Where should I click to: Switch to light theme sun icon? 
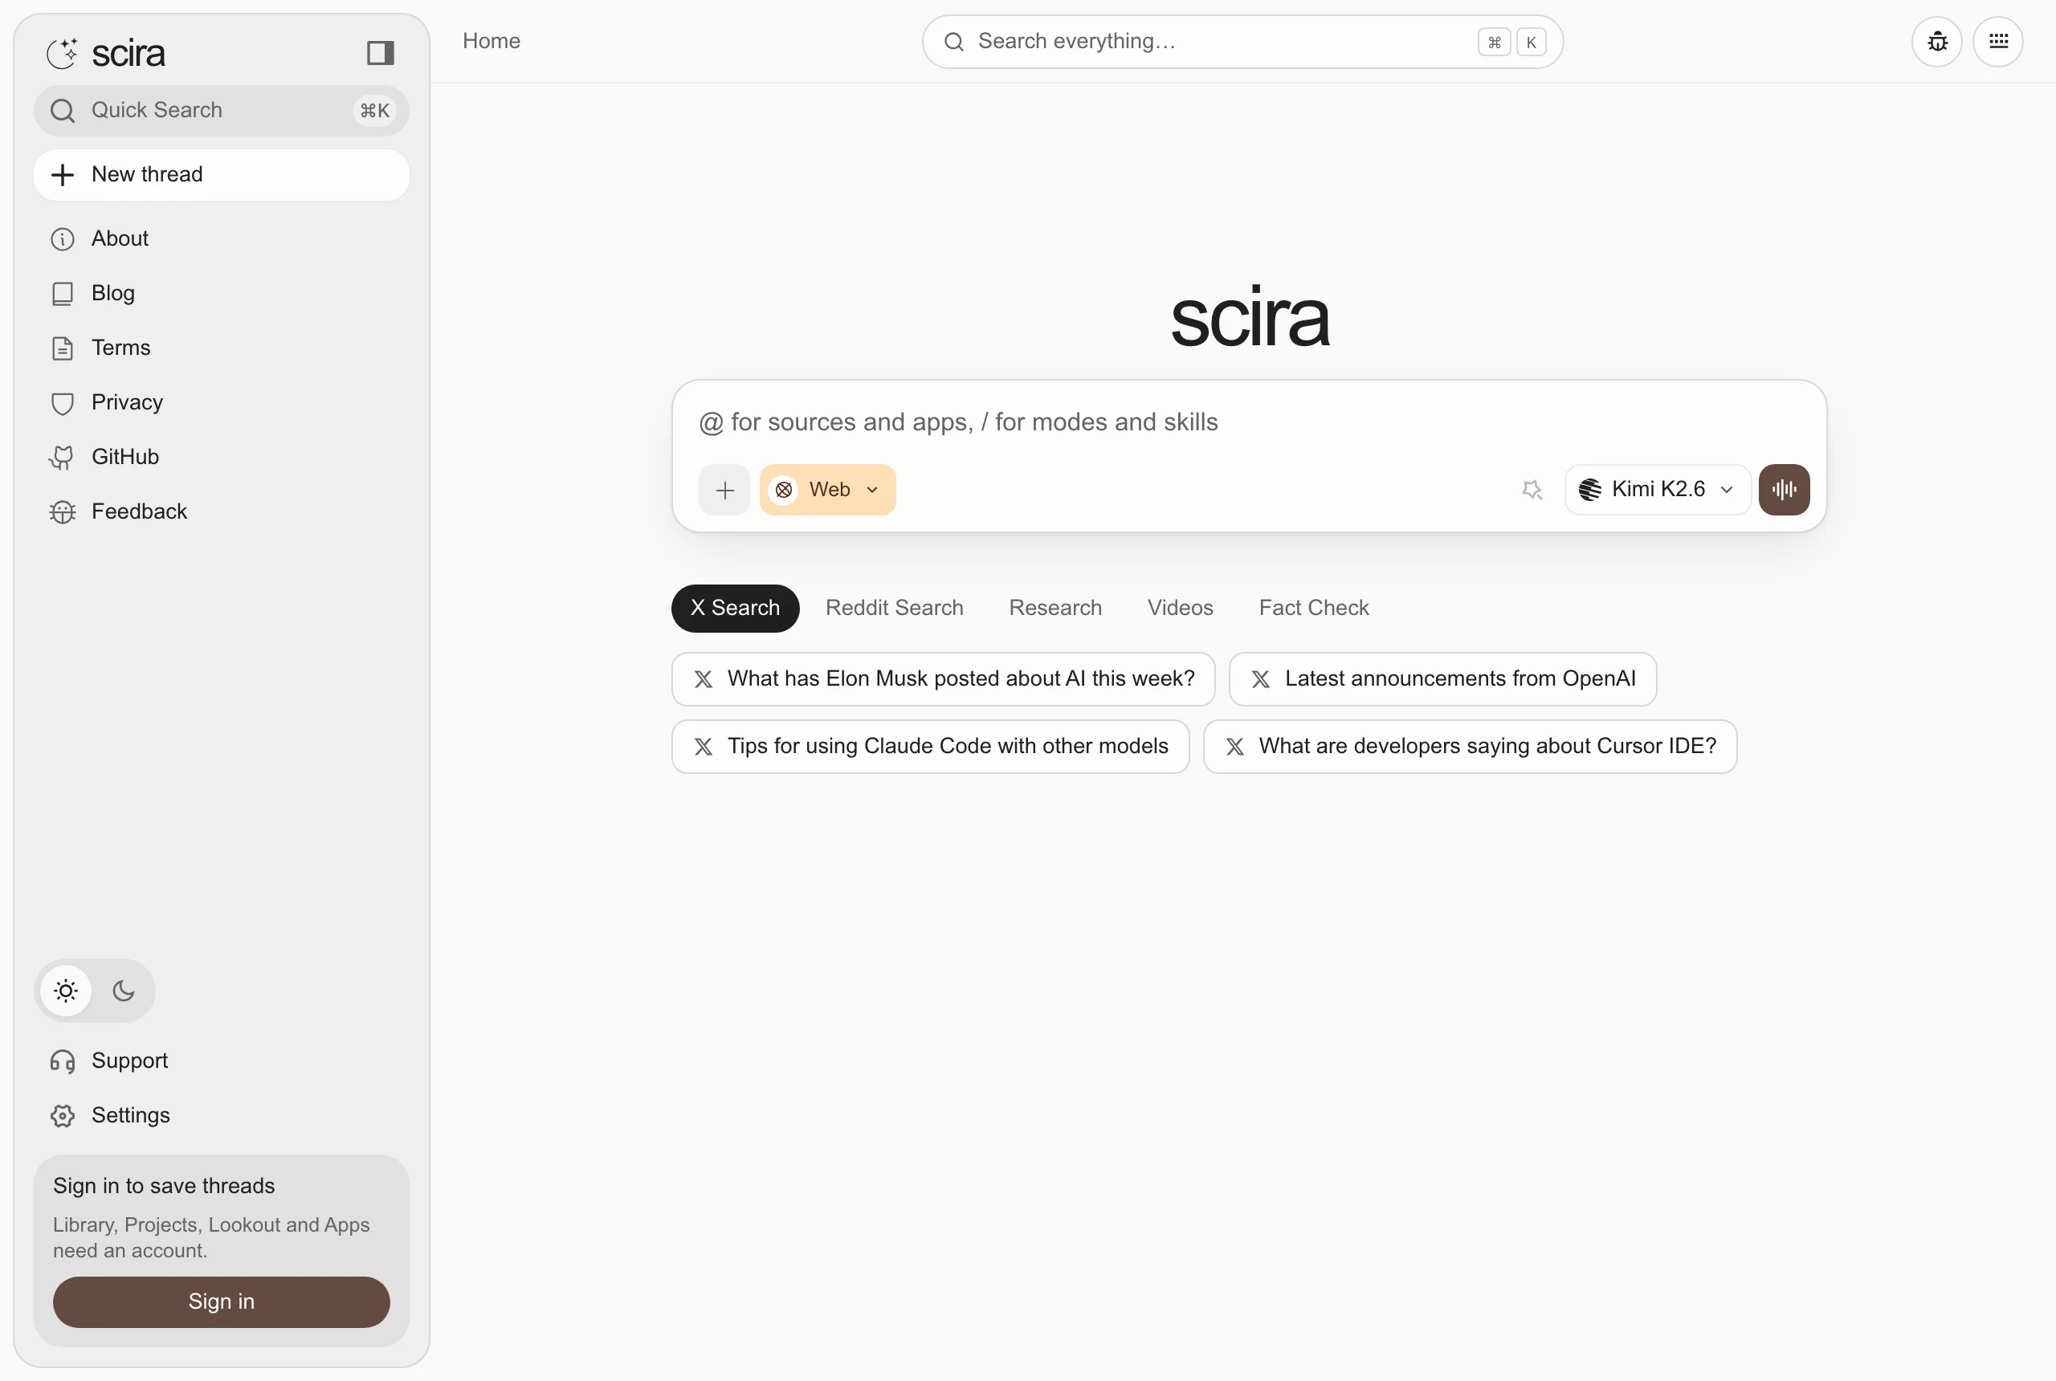tap(66, 991)
